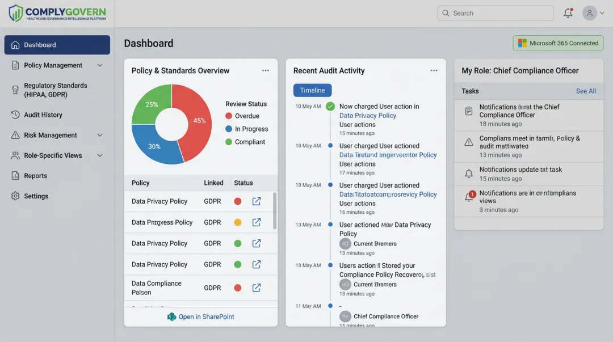Click the Policy Management document icon
This screenshot has width=613, height=342.
click(x=15, y=65)
